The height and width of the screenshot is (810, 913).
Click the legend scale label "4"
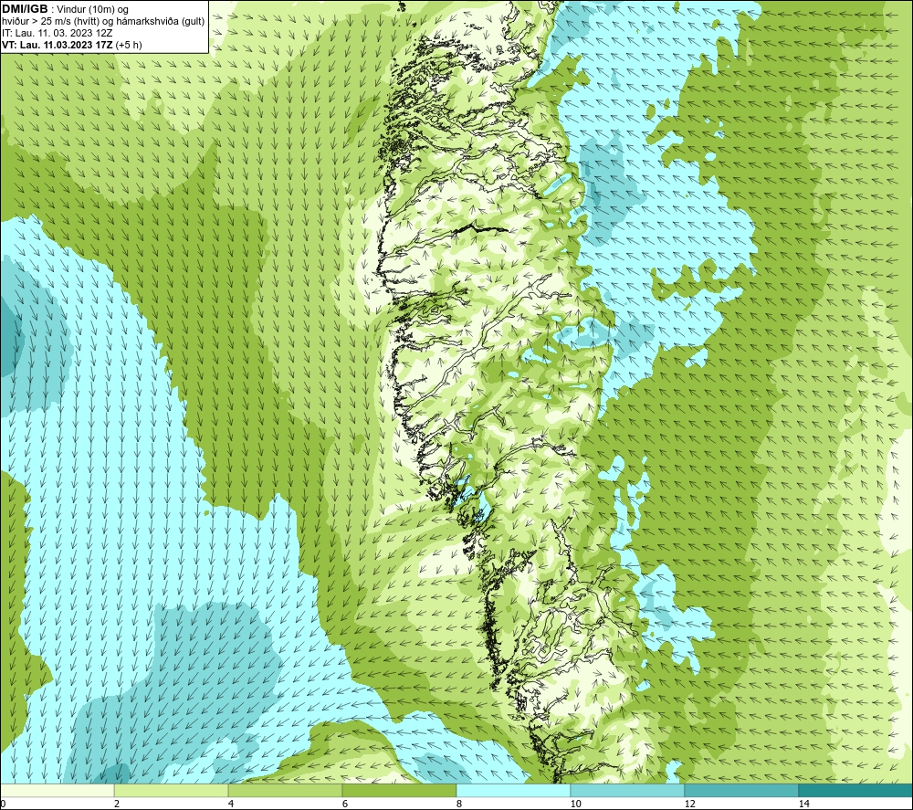click(x=231, y=804)
